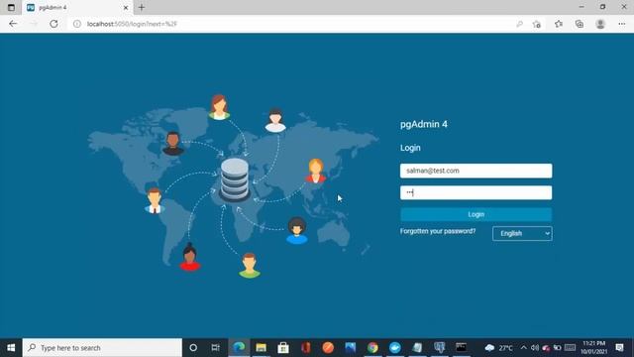Viewport: 634px width, 357px height.
Task: Open the saved passwords key icon
Action: [519, 24]
